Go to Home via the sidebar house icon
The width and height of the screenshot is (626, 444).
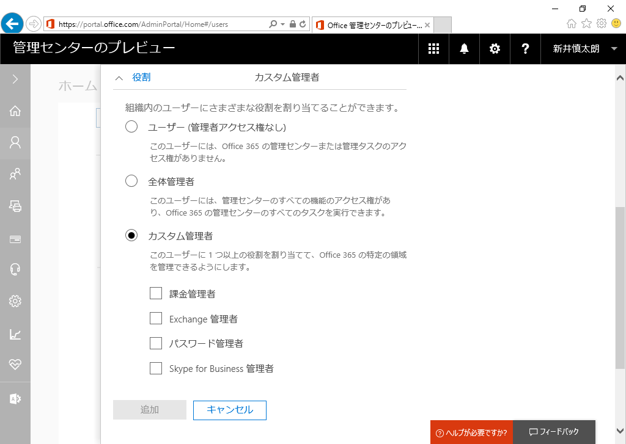coord(15,111)
